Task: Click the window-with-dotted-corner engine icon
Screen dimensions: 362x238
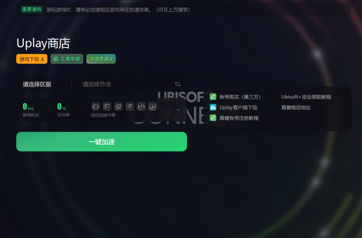Action: tap(107, 107)
